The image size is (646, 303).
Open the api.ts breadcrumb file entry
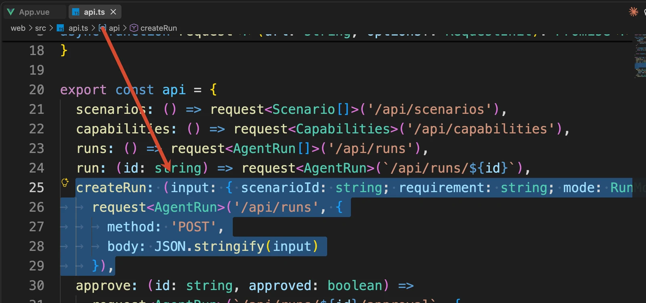pyautogui.click(x=78, y=28)
